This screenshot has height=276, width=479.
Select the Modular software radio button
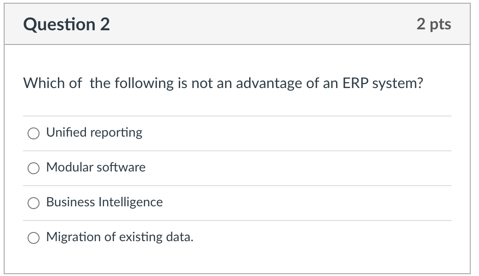point(33,168)
